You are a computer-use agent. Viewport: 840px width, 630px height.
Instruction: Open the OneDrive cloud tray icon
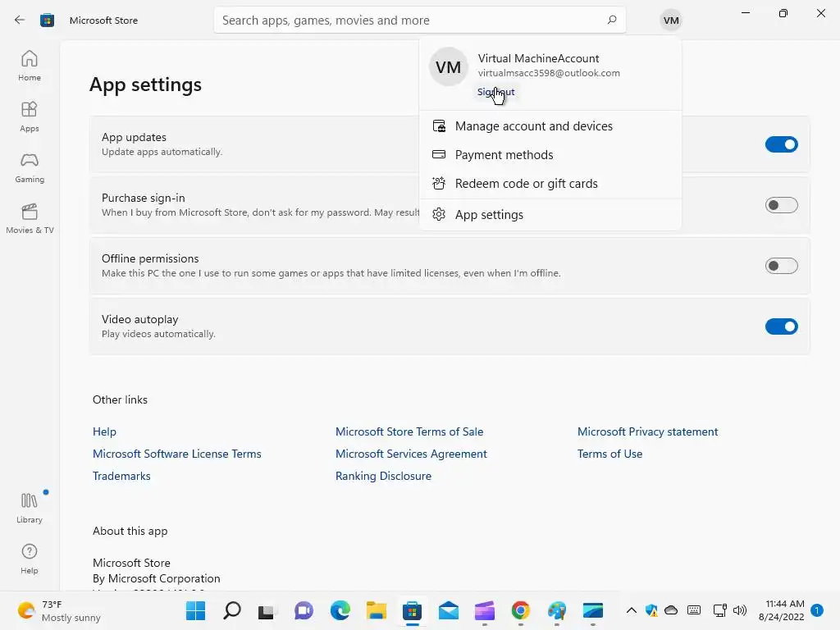click(x=671, y=610)
